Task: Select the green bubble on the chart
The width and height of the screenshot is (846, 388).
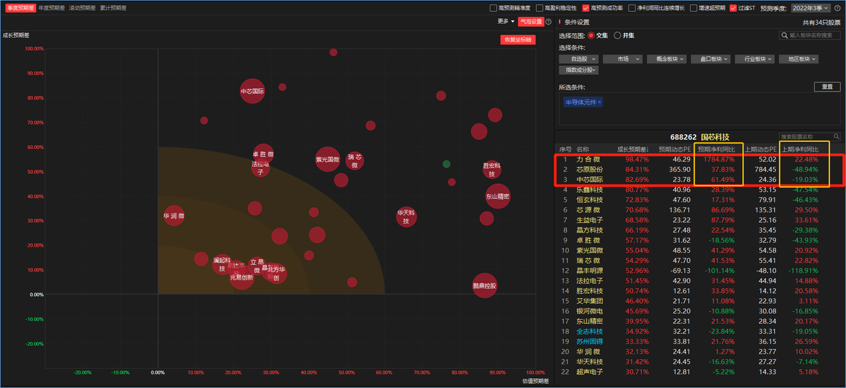Action: 446,164
